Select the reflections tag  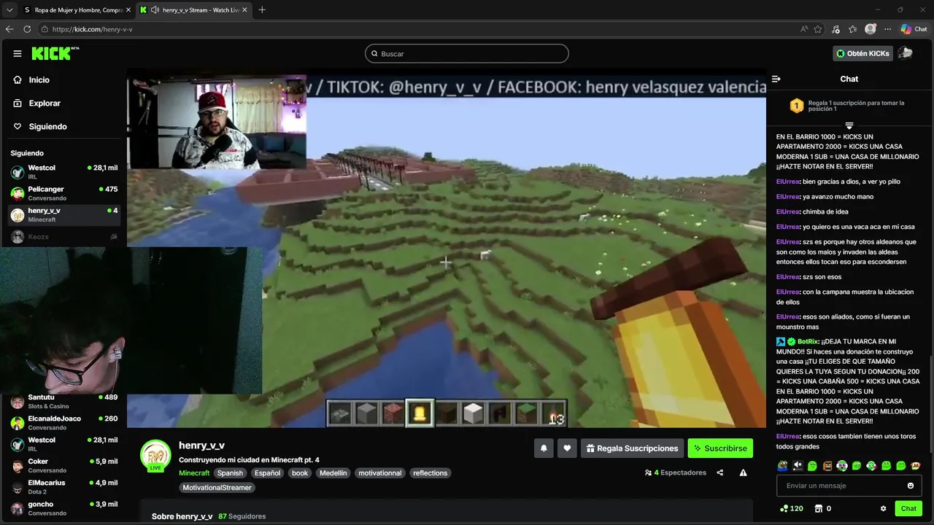430,473
